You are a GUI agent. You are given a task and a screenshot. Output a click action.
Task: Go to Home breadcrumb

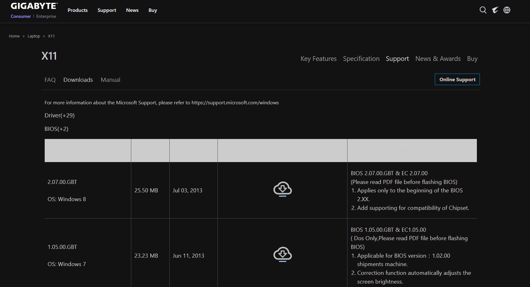coord(14,36)
